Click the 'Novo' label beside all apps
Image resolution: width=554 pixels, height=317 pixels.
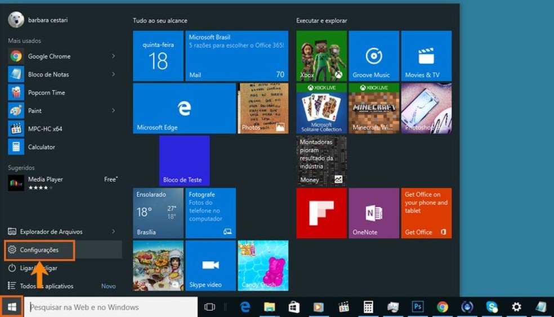click(x=109, y=286)
